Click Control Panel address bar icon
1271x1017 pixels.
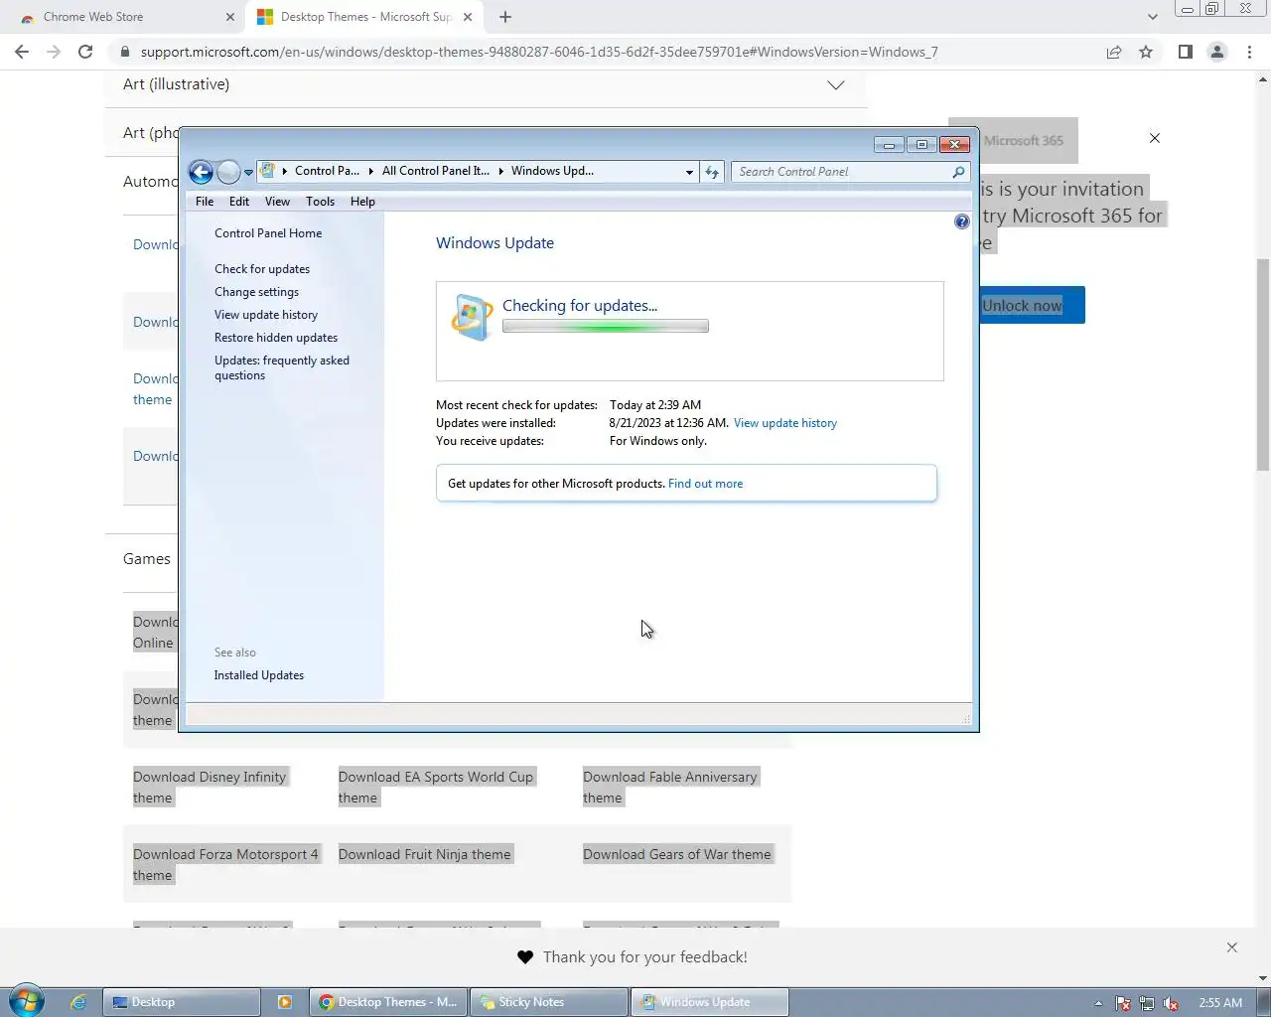pos(267,171)
